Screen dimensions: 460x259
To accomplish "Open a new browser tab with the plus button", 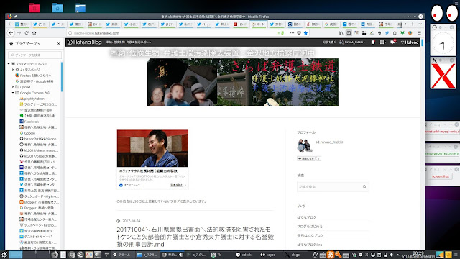I will tap(413, 24).
